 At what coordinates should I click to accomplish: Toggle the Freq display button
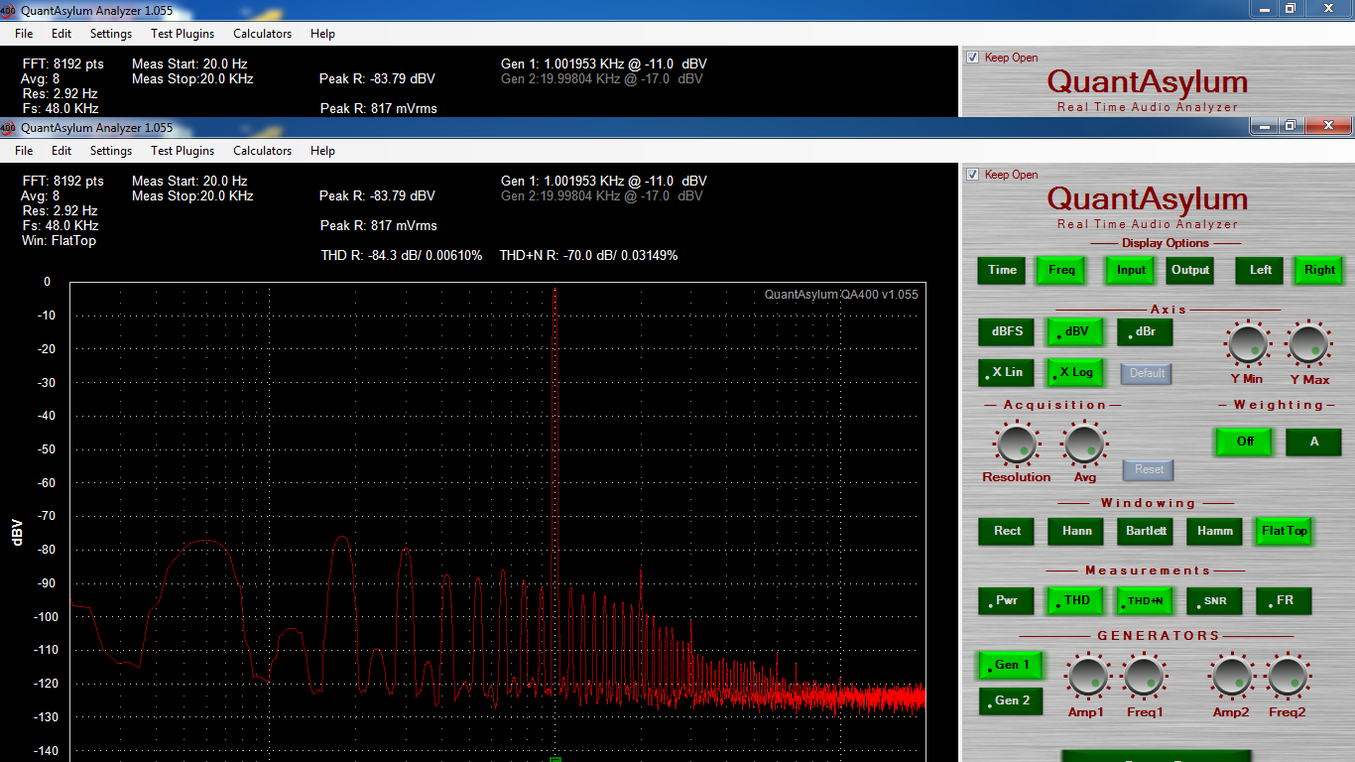coord(1061,270)
